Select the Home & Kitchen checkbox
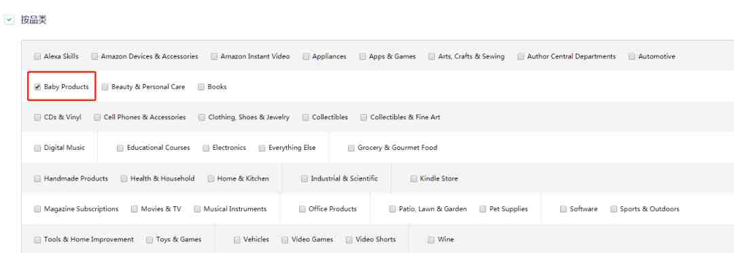The width and height of the screenshot is (734, 253). point(211,179)
